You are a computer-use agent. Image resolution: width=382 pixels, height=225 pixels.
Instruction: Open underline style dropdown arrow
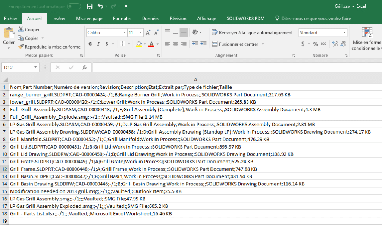pos(113,44)
